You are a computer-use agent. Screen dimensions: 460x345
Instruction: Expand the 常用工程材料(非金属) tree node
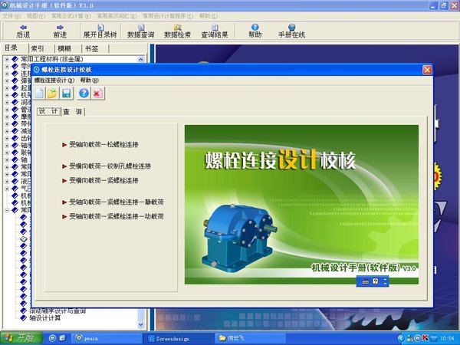coord(7,59)
